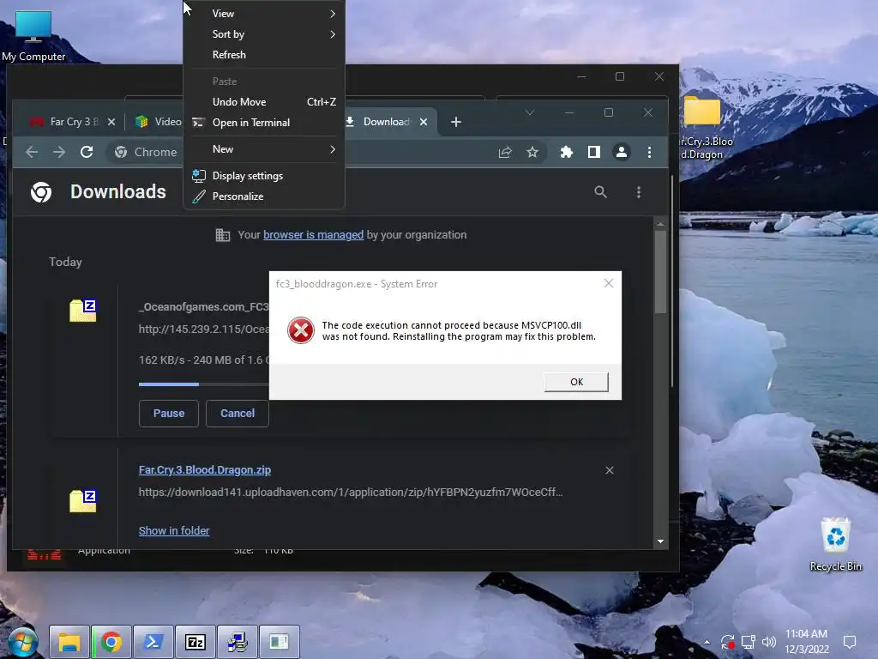Open the browser is managed link
Viewport: 878px width, 659px height.
click(x=313, y=235)
